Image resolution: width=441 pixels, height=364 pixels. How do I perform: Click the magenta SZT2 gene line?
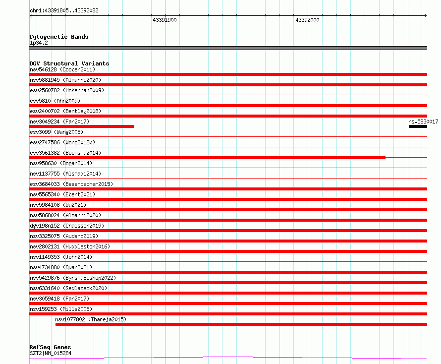pos(228,358)
